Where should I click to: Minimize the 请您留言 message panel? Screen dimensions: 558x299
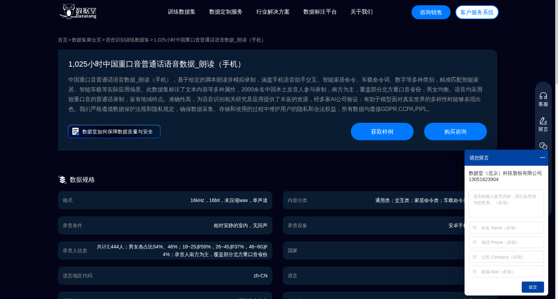click(x=542, y=158)
